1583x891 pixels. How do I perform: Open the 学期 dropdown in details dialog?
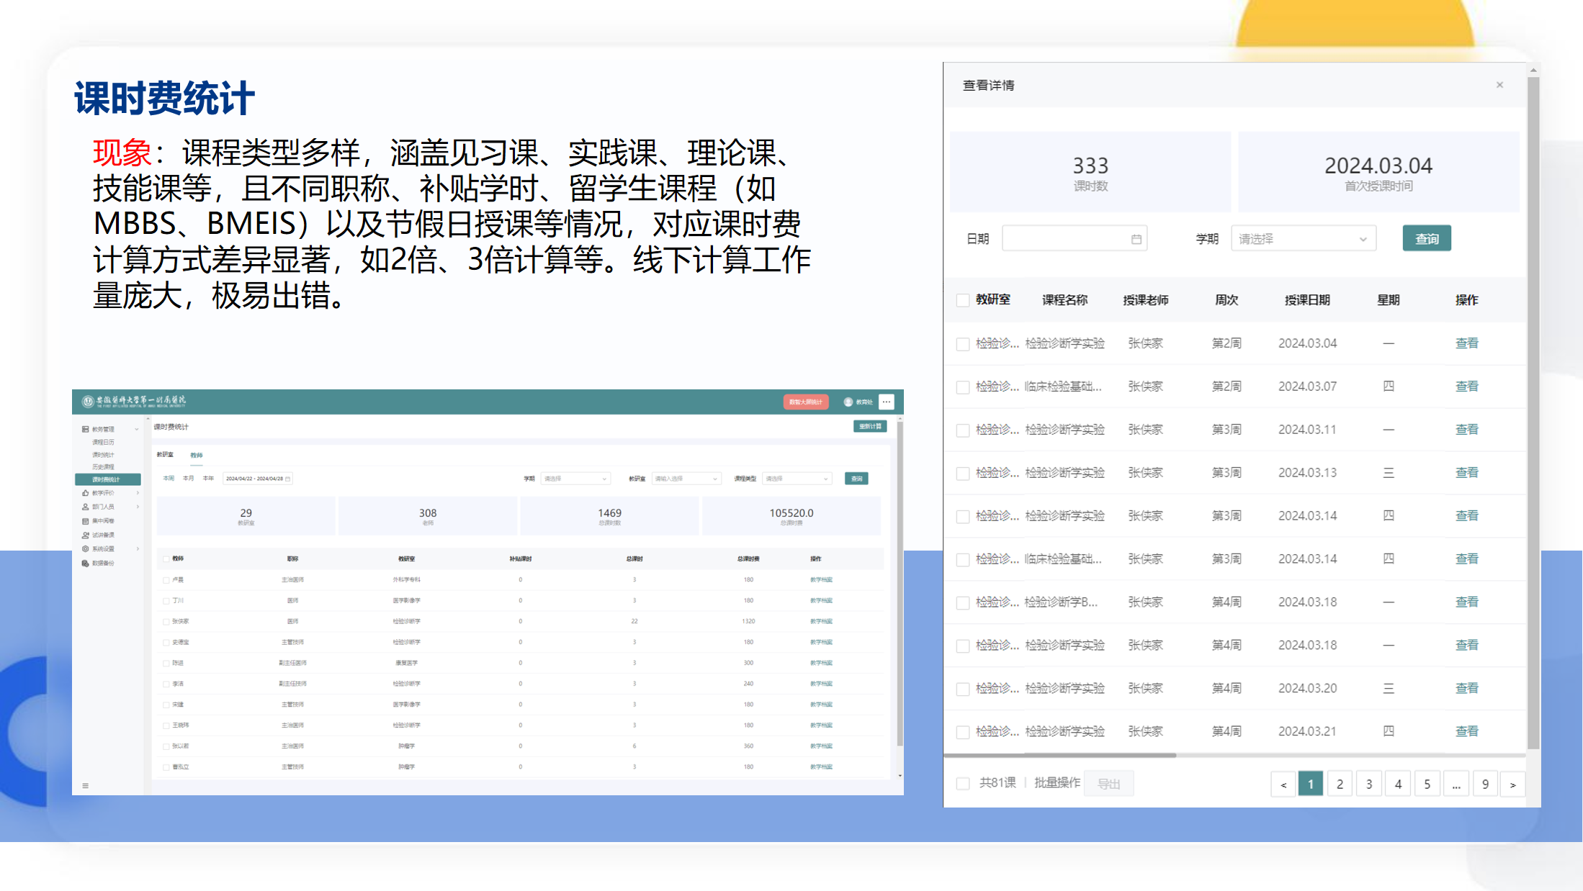[1303, 239]
